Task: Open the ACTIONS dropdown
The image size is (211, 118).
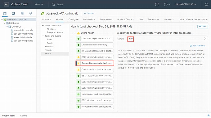Action: [89, 13]
